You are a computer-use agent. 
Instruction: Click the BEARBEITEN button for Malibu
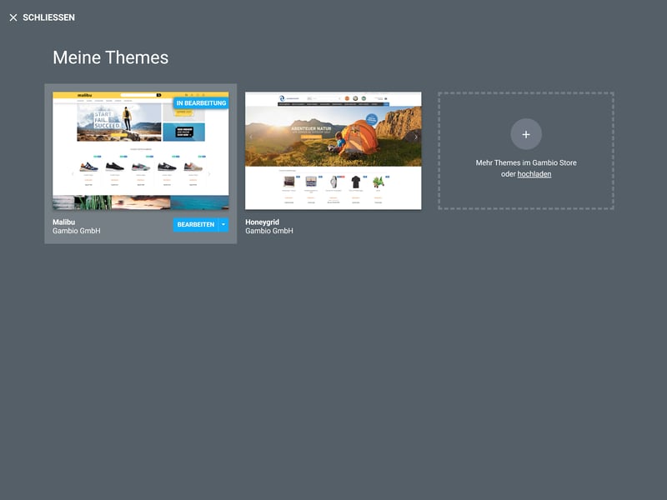click(196, 224)
